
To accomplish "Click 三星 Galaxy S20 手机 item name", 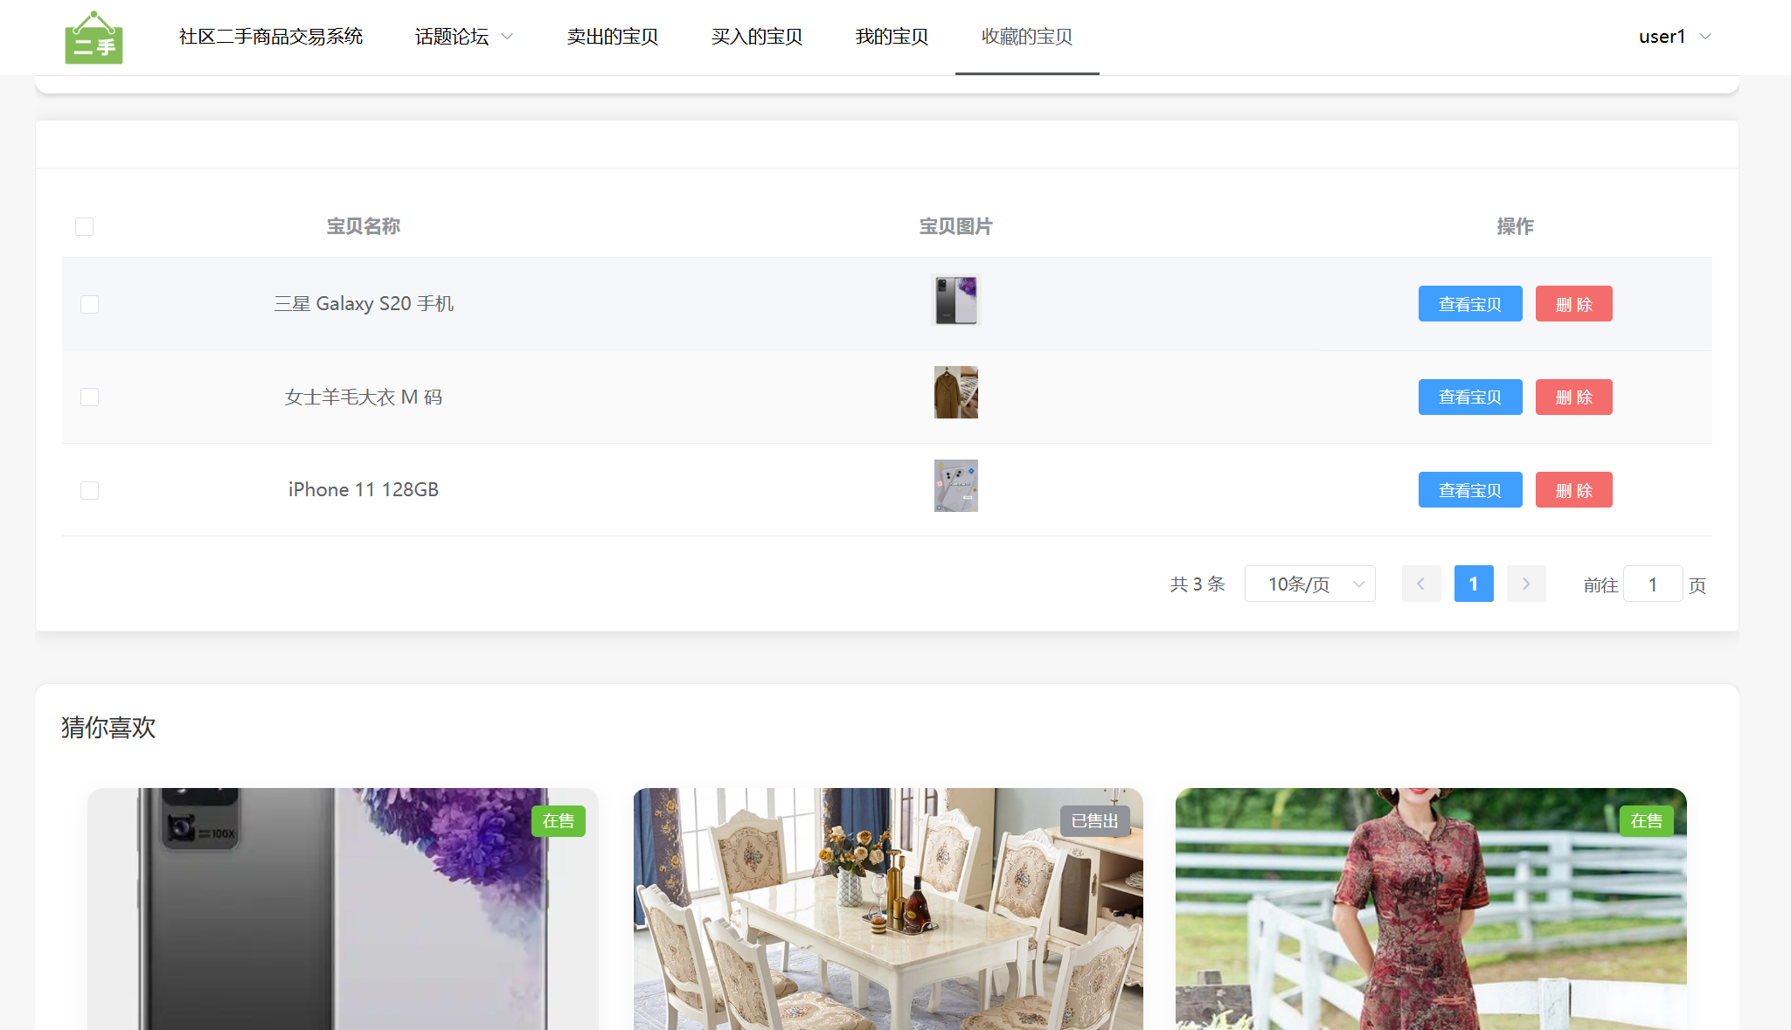I will (364, 304).
